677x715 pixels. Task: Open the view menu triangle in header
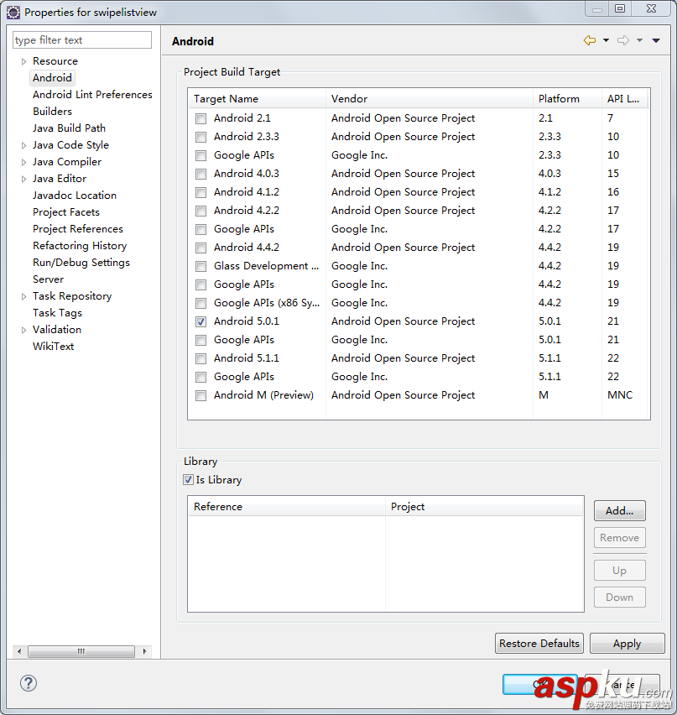click(656, 41)
